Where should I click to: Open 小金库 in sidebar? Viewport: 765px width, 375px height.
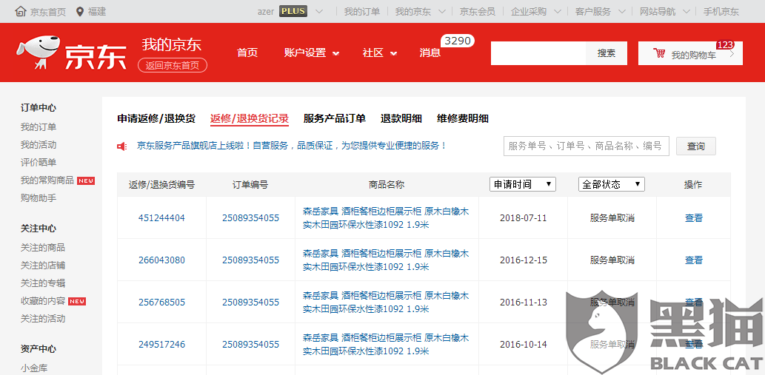[34, 368]
